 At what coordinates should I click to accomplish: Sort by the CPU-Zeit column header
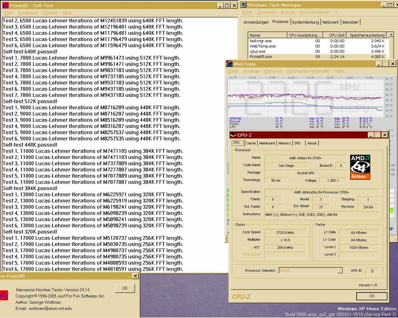coord(335,35)
